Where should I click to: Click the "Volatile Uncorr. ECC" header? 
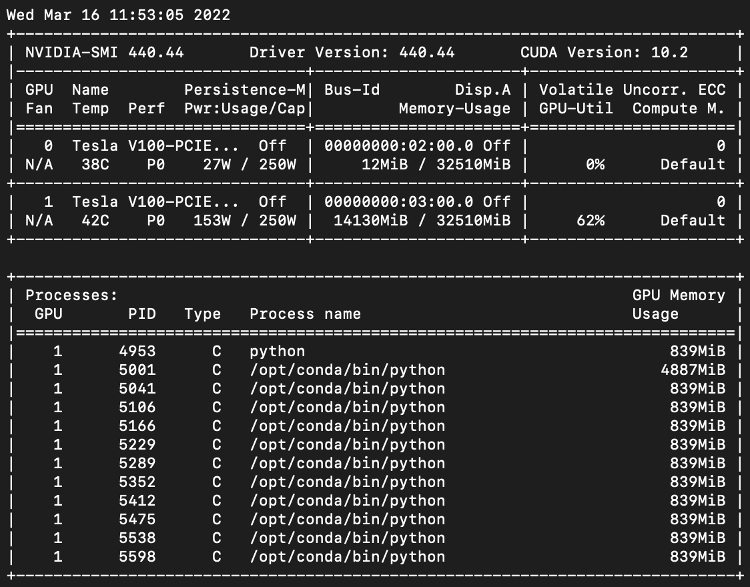tap(633, 89)
